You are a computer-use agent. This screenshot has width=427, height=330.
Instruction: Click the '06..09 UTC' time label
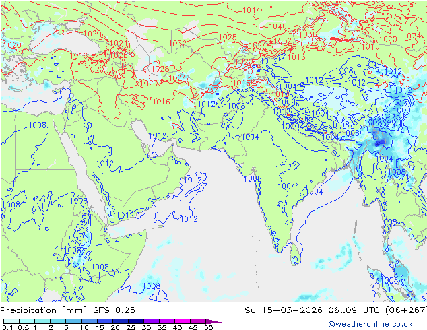click(x=354, y=310)
